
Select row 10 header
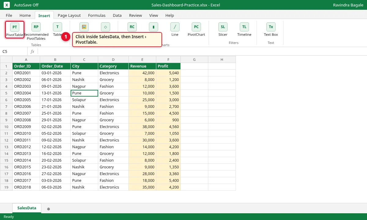click(6, 127)
